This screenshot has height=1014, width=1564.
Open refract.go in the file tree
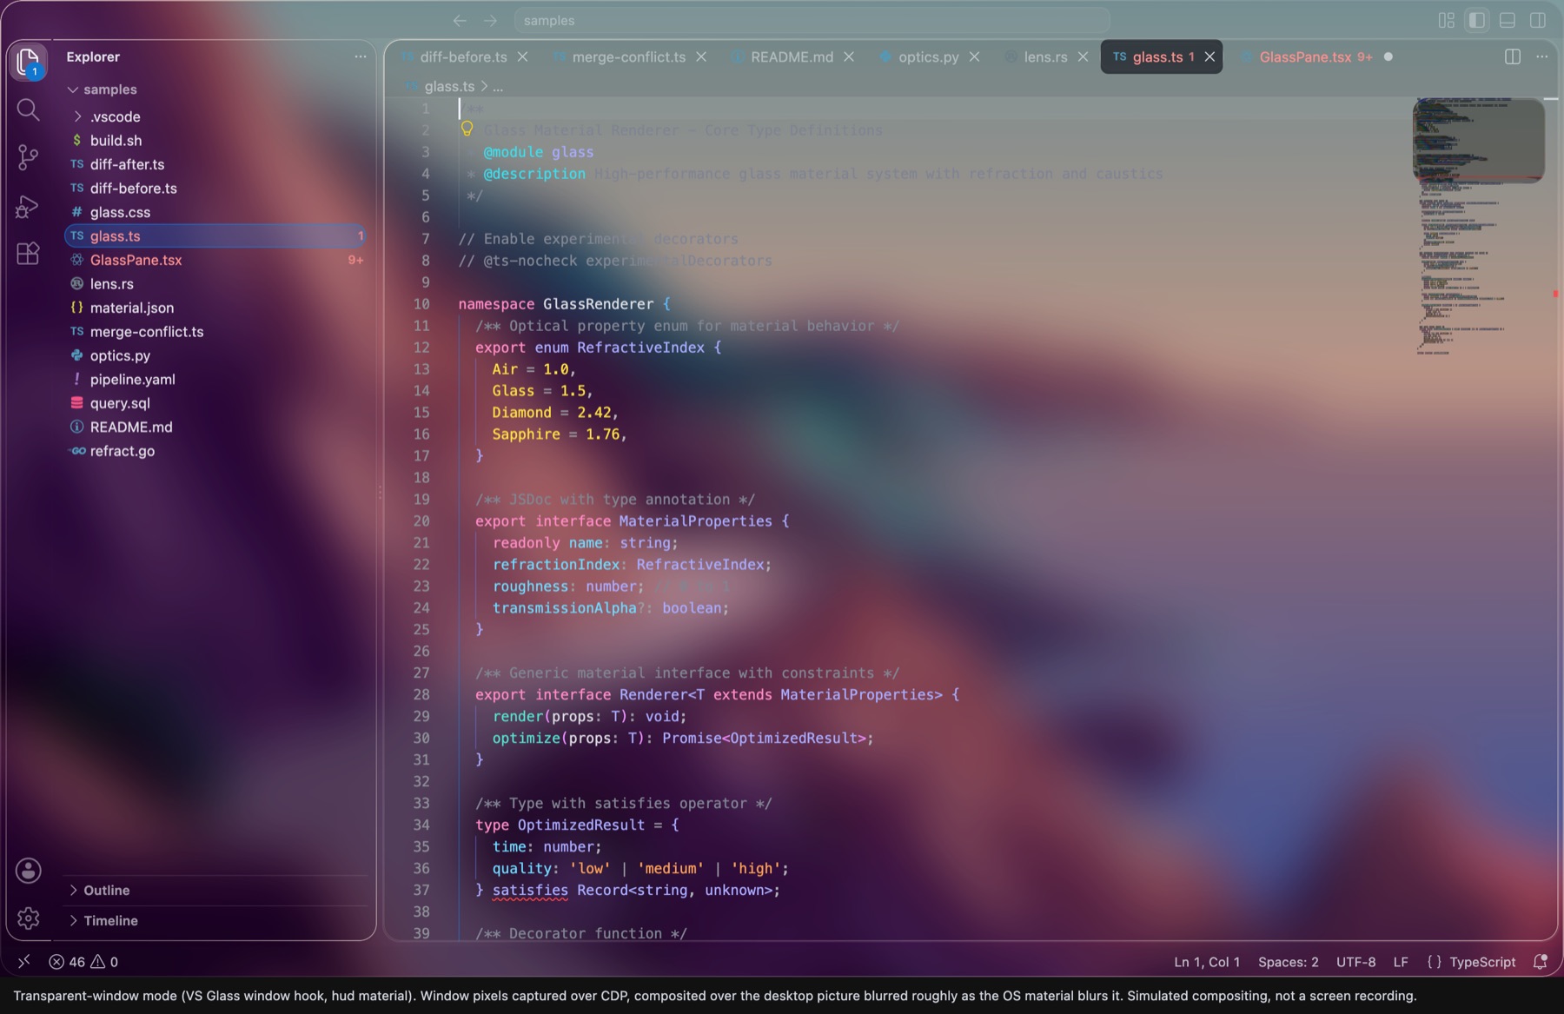(x=215, y=451)
